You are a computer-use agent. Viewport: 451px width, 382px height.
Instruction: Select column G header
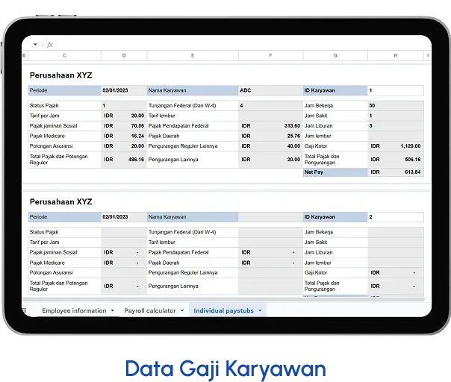(x=335, y=56)
